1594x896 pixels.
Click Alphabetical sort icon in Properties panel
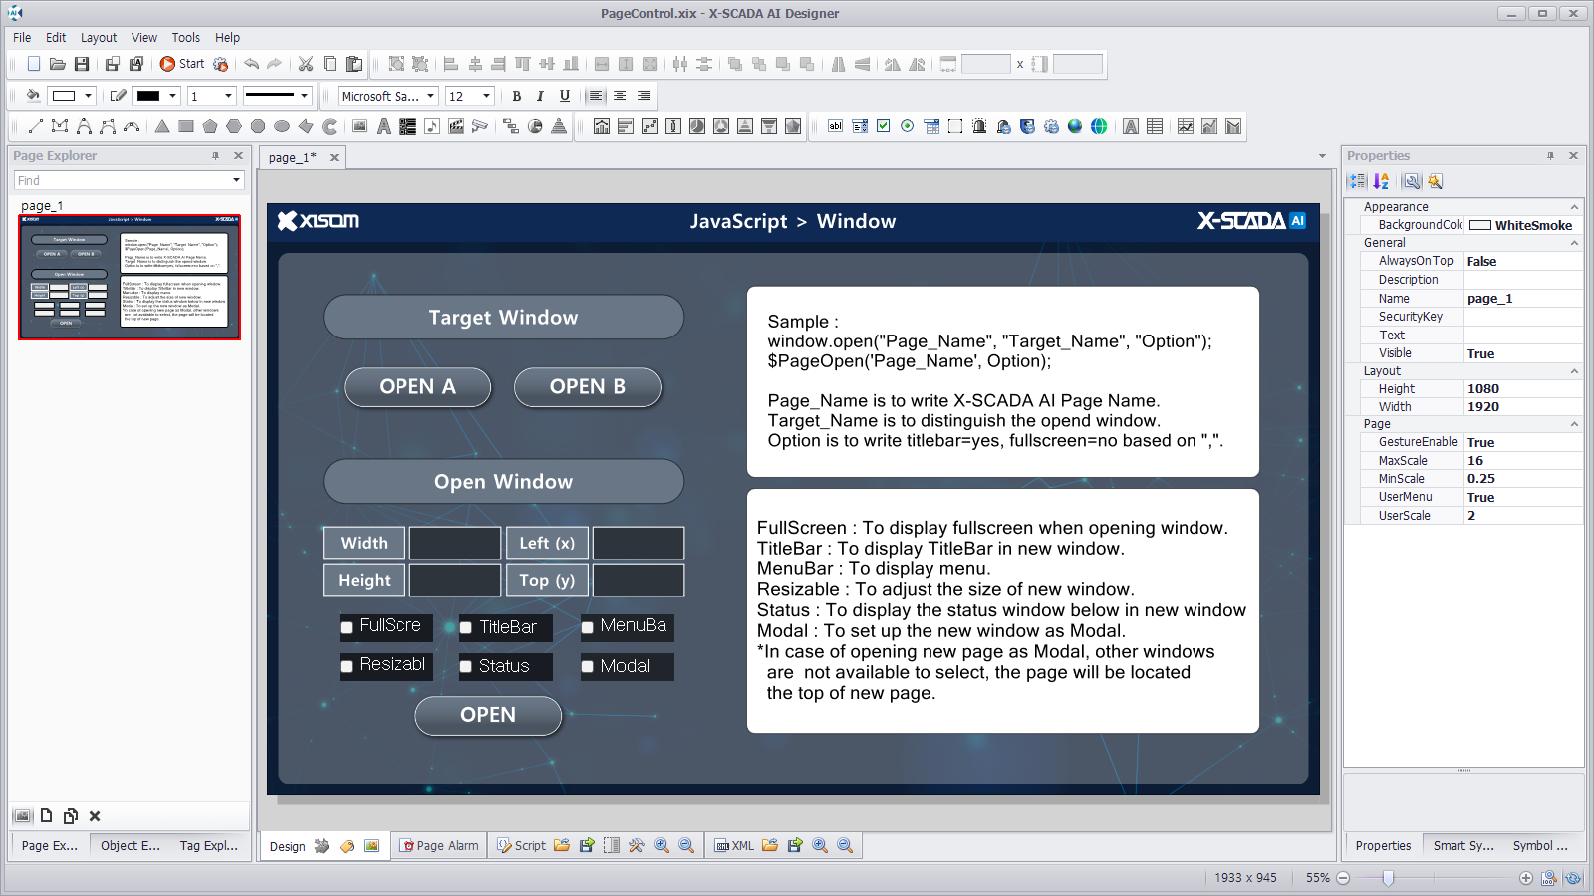point(1381,181)
